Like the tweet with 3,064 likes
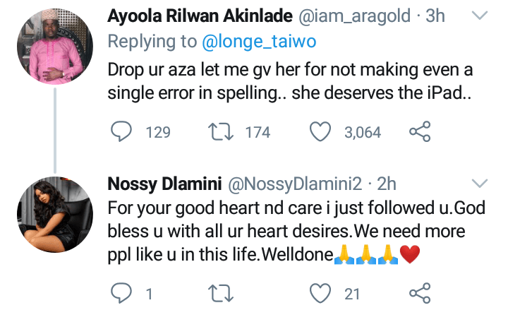This screenshot has height=310, width=508. (322, 131)
